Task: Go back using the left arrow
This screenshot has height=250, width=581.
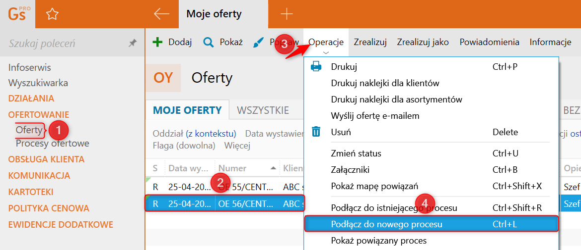Action: [161, 14]
